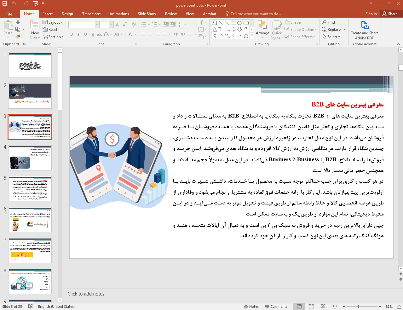Start Slide Show from status bar

tap(335, 307)
